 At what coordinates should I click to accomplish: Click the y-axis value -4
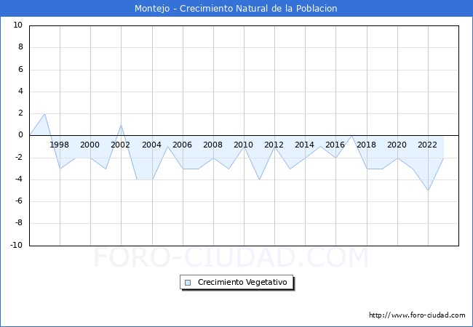[x=19, y=179]
